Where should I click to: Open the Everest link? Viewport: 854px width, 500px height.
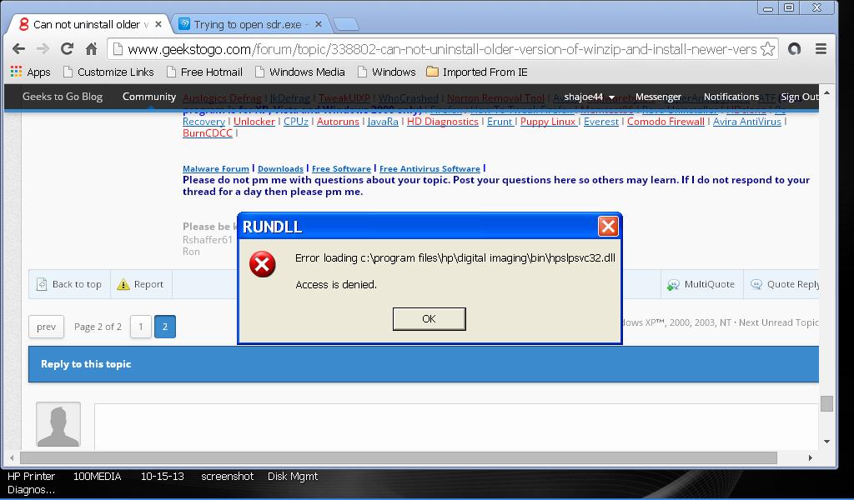(601, 122)
